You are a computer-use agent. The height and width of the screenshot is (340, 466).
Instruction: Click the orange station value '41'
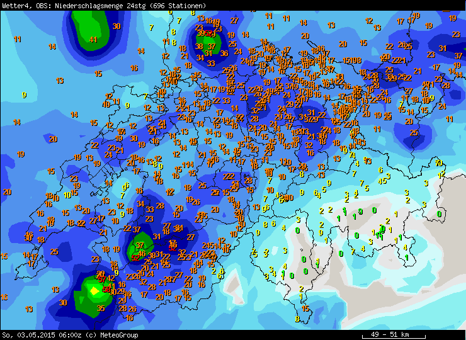pos(93,40)
